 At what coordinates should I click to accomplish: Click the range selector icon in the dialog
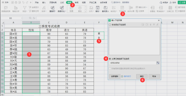pos(158,63)
